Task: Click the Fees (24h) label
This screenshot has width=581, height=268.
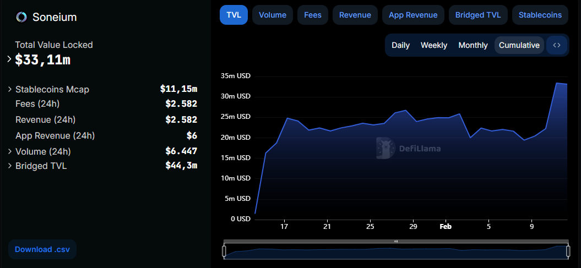Action: pos(37,103)
